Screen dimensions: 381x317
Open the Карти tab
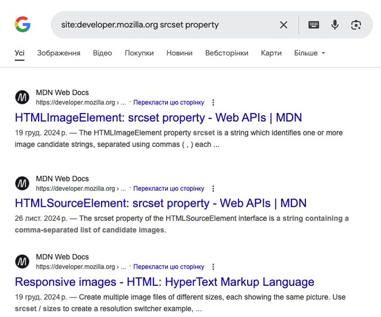(271, 53)
